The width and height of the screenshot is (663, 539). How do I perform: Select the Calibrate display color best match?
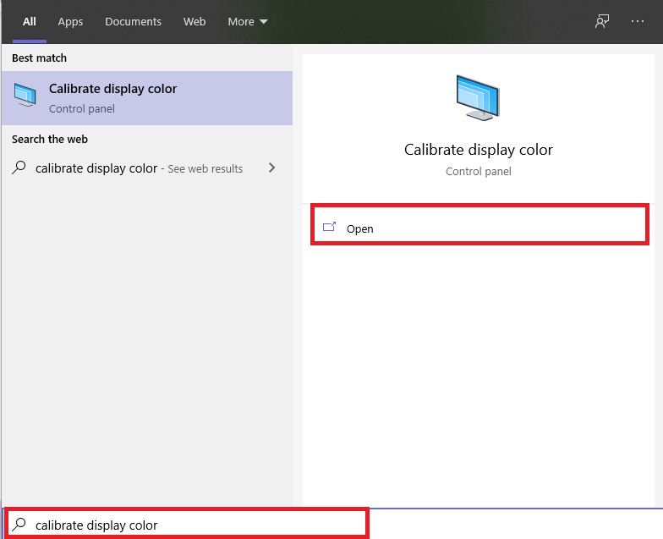pos(147,98)
